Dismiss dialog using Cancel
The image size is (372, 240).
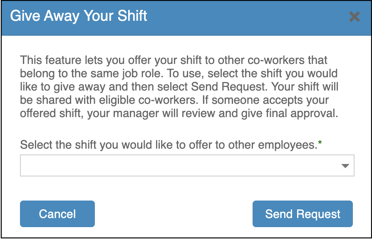point(57,214)
